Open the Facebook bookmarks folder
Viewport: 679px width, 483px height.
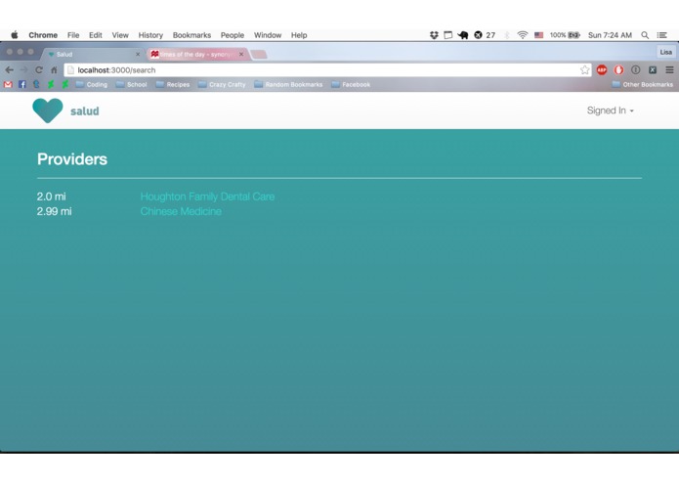click(351, 84)
